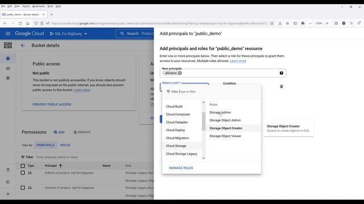Remove the allUsers chip with its X icon
Image resolution: width=364 pixels, height=204 pixels.
[x=180, y=73]
